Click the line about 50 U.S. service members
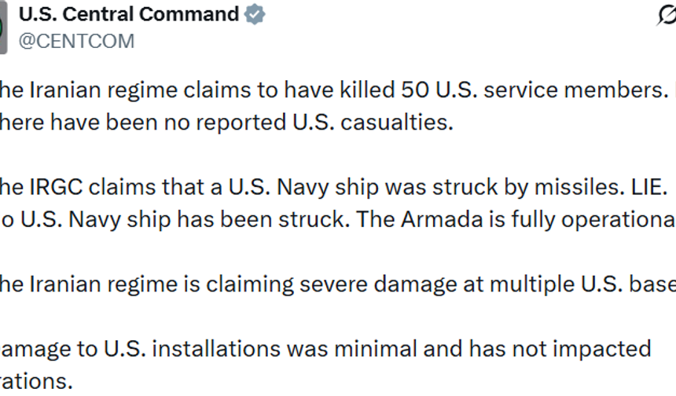This screenshot has height=396, width=676. tap(330, 90)
